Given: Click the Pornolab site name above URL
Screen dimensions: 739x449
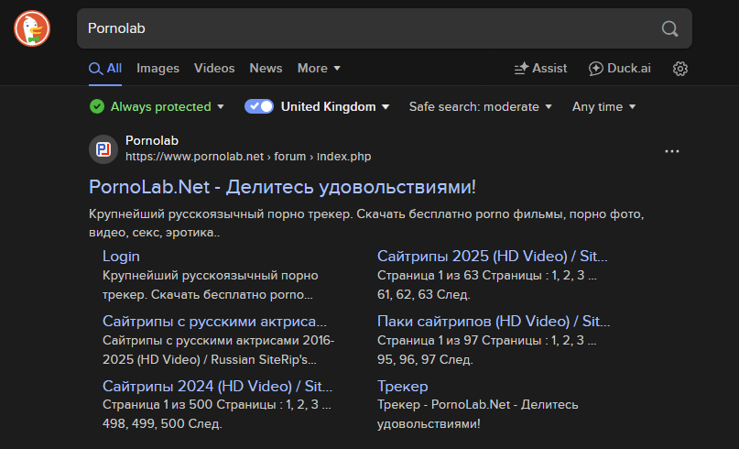Looking at the screenshot, I should click(x=152, y=140).
